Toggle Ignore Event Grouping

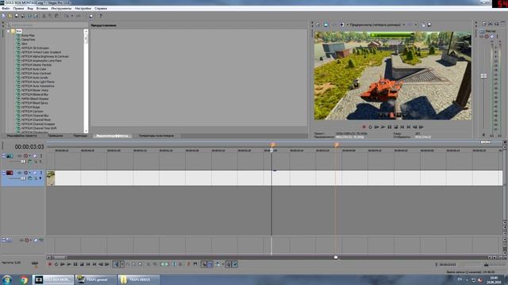tap(235, 264)
